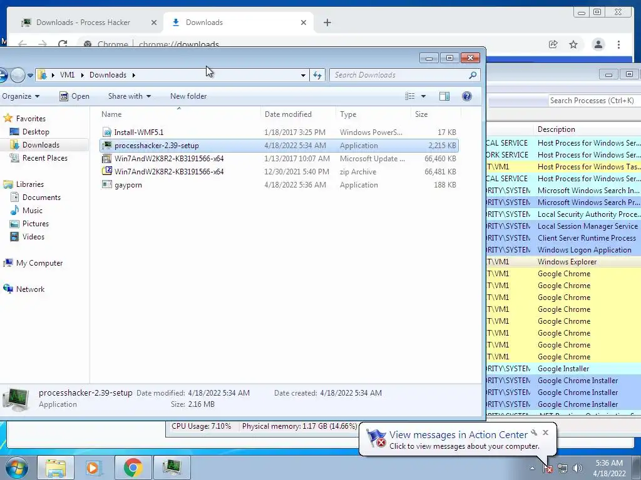Screen dimensions: 641x480
Task: Open the Action Center balloon options wrench
Action: (534, 432)
